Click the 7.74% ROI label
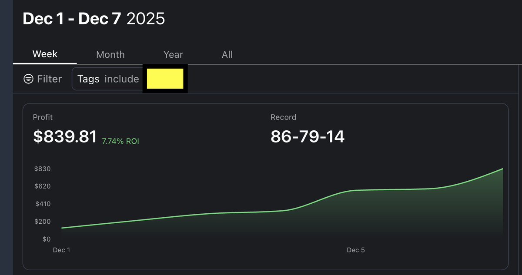 coord(120,141)
